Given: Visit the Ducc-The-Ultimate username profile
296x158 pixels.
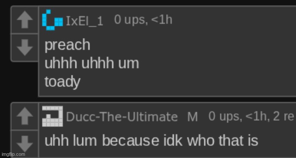Looking at the screenshot, I should coord(122,117).
